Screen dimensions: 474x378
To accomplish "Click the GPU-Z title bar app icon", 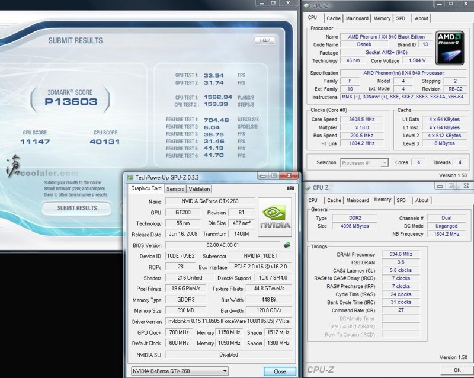I will coord(130,177).
